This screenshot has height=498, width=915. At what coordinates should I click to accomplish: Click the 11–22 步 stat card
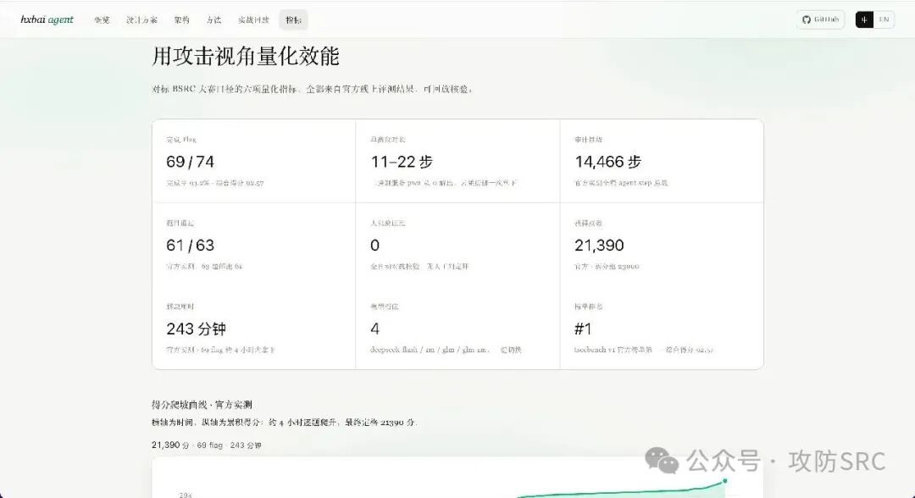(x=457, y=161)
